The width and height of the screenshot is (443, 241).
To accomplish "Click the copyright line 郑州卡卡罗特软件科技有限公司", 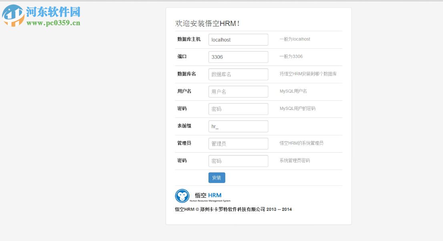I will click(235, 209).
